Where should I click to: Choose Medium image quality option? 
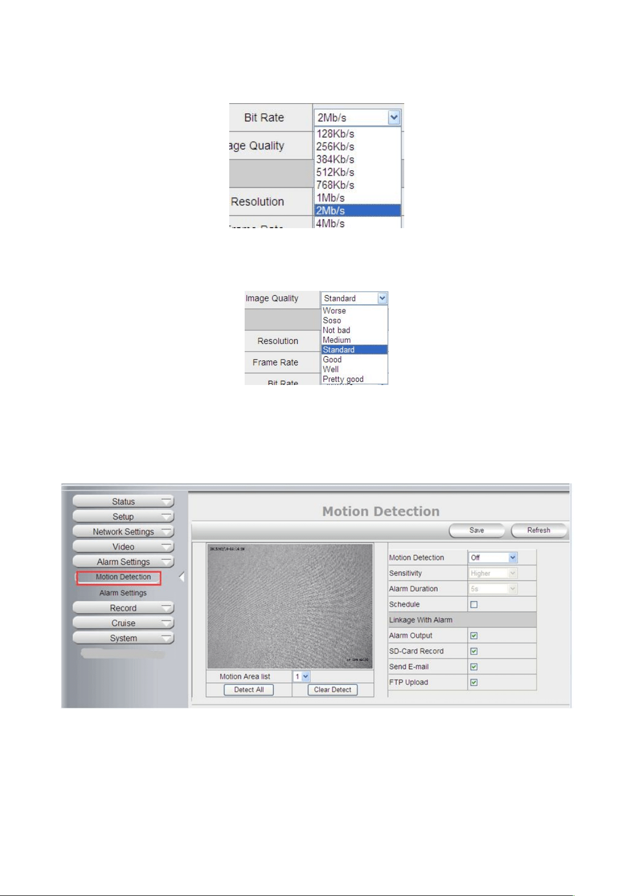(x=355, y=340)
